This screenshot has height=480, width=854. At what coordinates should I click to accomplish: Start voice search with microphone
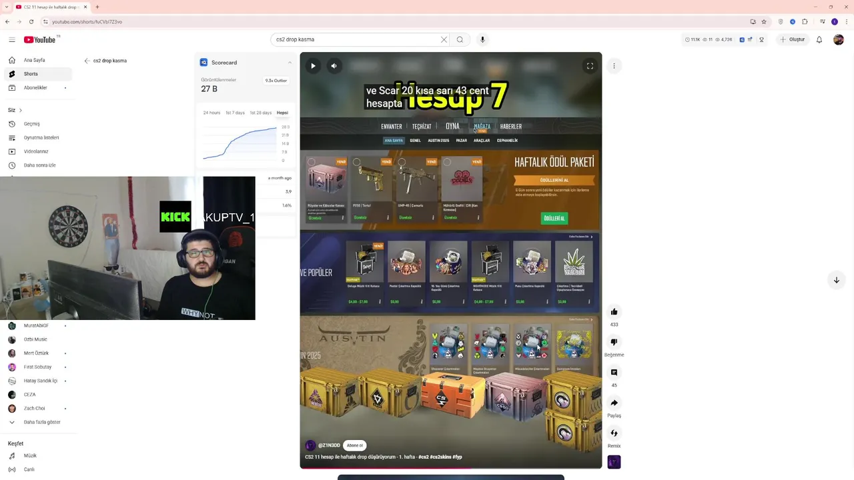[482, 39]
